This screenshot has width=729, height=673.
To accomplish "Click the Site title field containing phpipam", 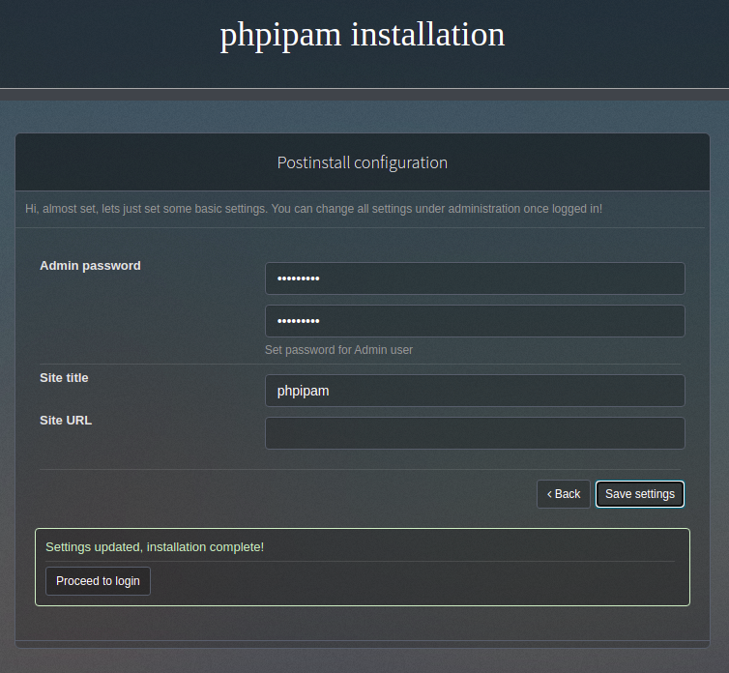I will 475,391.
